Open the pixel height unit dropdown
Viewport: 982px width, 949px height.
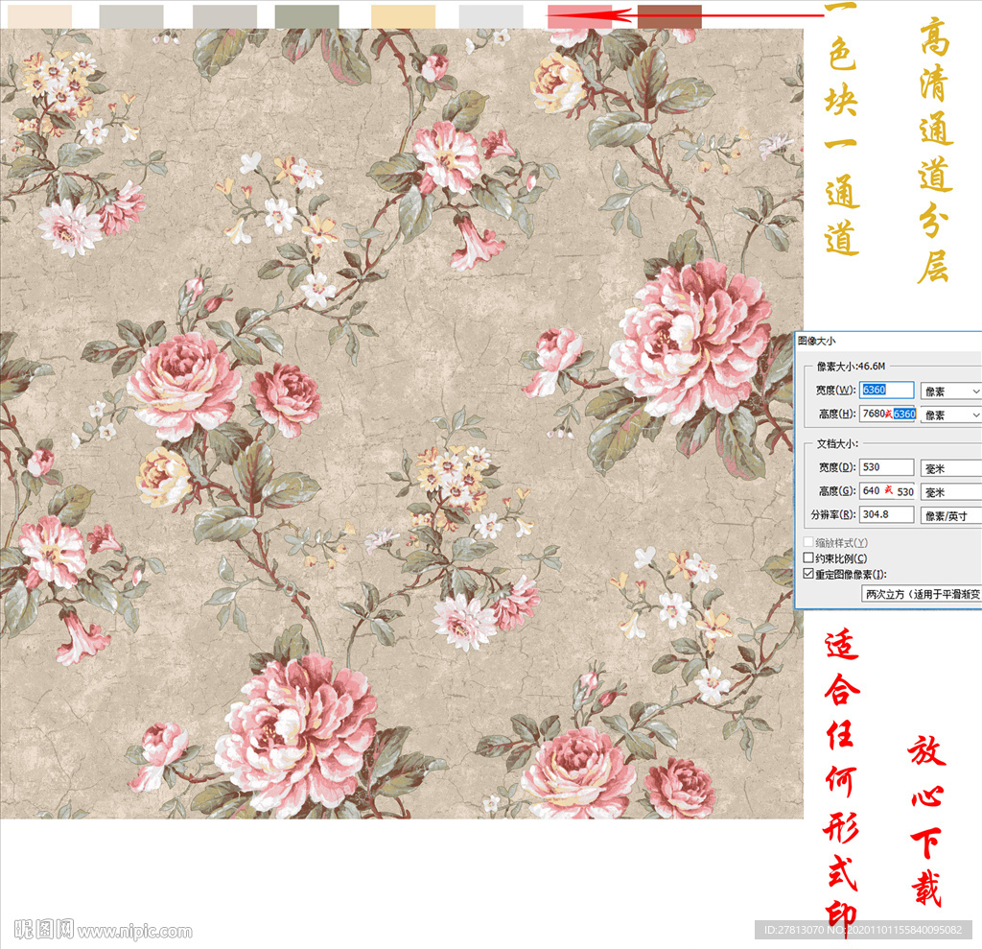tap(950, 415)
